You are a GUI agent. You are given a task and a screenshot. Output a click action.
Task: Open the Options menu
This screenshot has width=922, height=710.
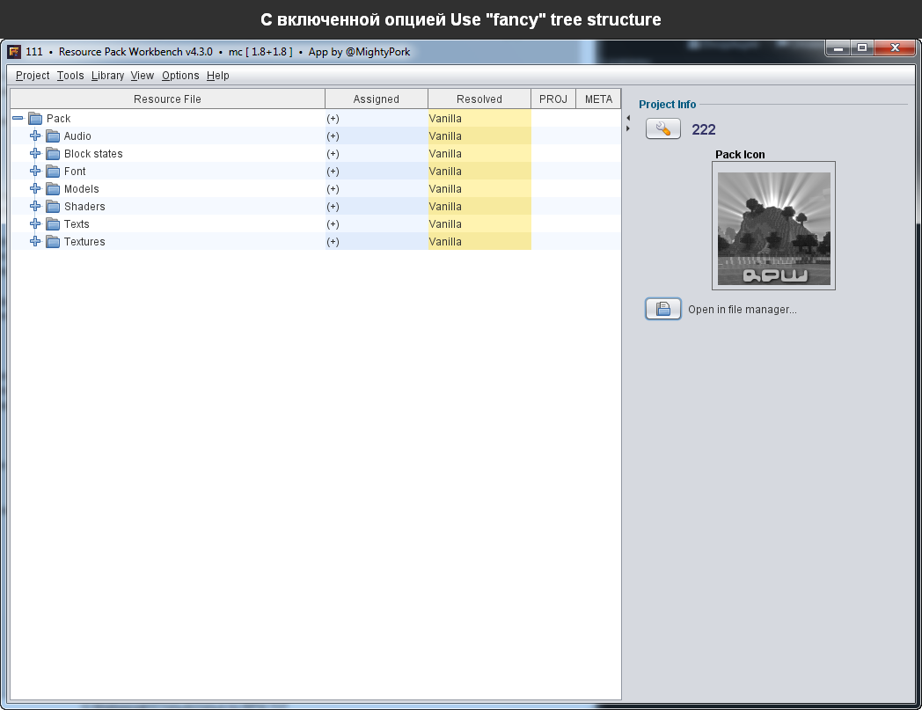pos(180,76)
